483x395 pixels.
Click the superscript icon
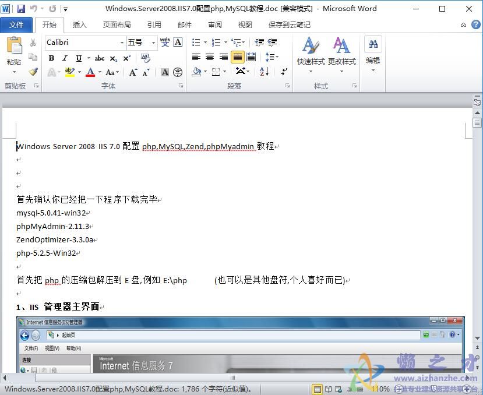pyautogui.click(x=127, y=58)
